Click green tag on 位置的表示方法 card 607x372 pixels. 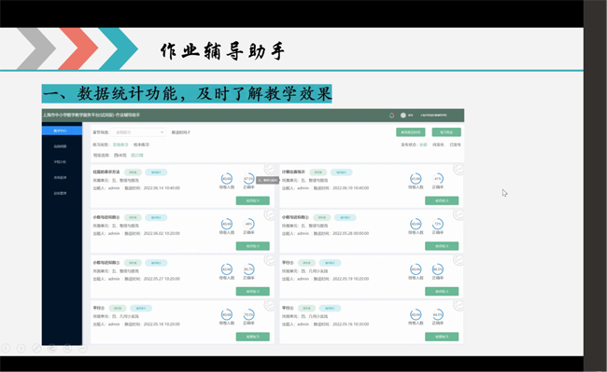(133, 172)
